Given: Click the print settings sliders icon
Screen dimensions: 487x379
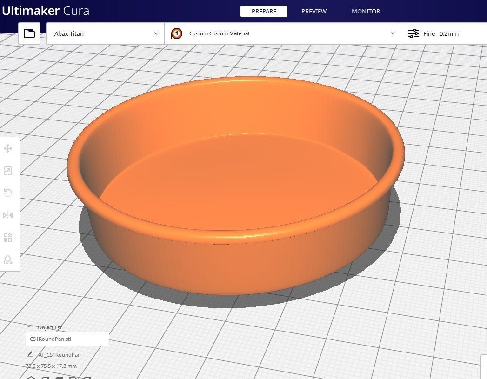Looking at the screenshot, I should coord(413,33).
